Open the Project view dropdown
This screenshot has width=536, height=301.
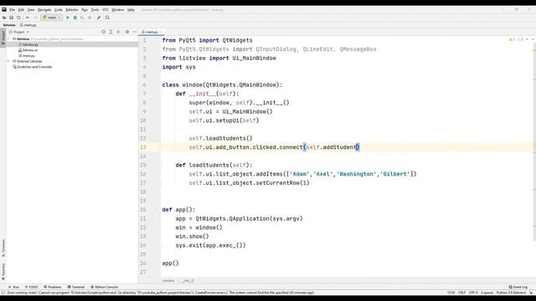[x=19, y=32]
